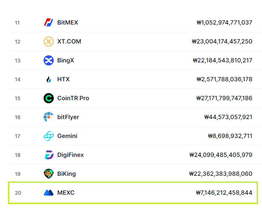This screenshot has height=217, width=262.
Task: Open the MEXC exchange name link
Action: click(x=66, y=193)
